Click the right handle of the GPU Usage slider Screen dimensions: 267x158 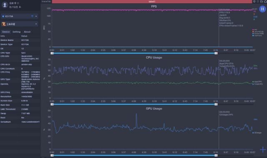216,155
